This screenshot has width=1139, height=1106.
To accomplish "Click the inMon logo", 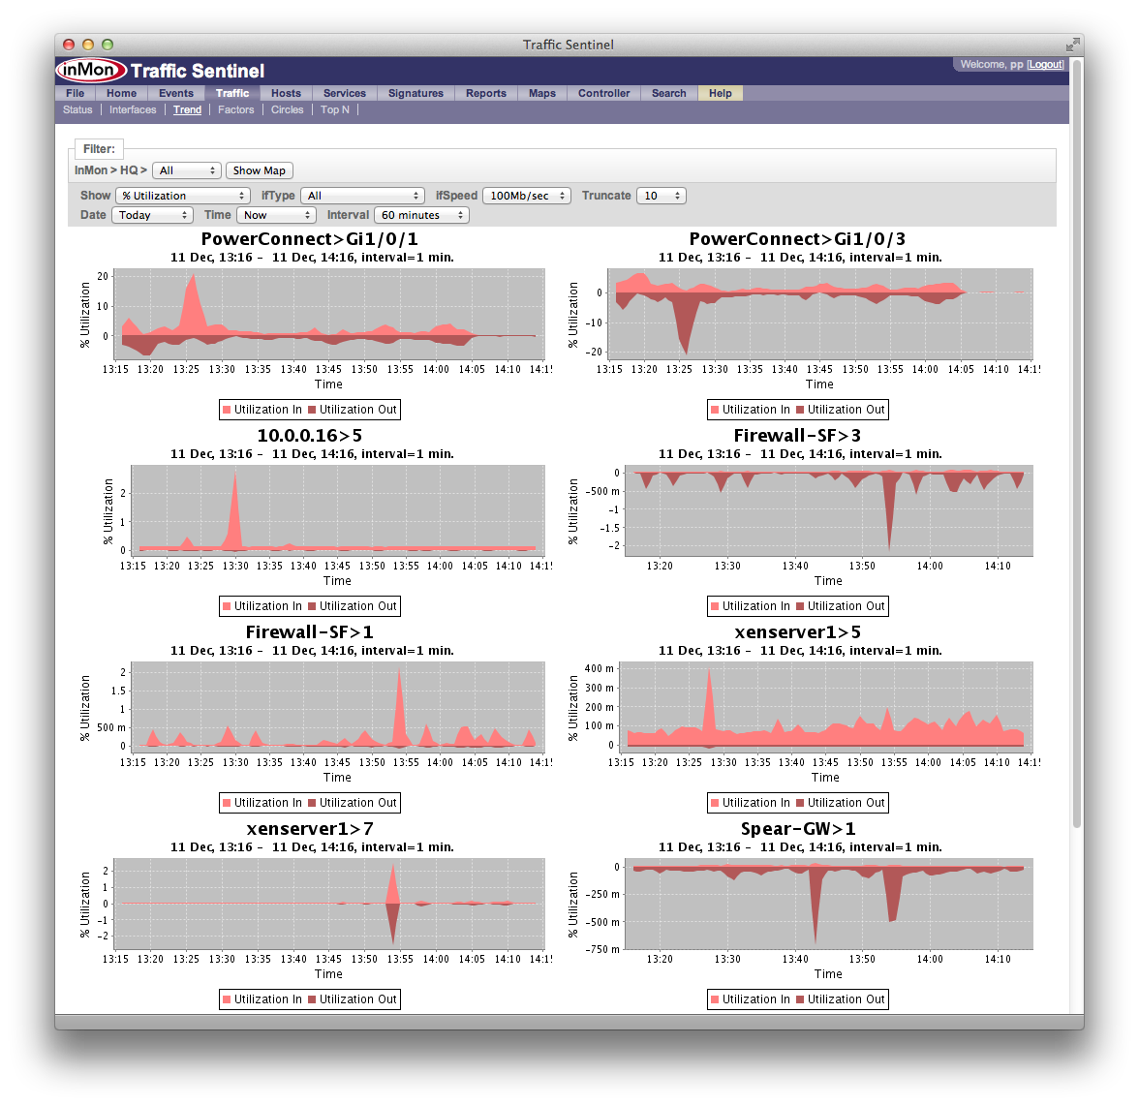I will click(x=91, y=71).
